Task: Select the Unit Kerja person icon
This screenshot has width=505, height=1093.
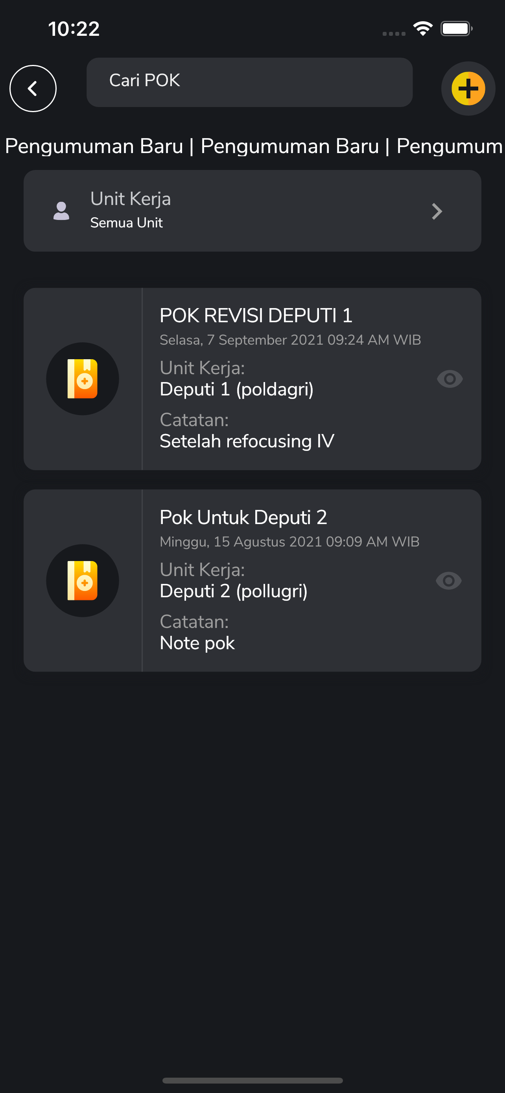Action: [61, 211]
